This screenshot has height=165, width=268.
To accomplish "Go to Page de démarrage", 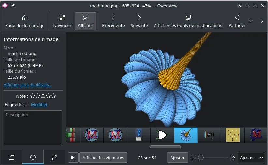I will tap(24, 21).
